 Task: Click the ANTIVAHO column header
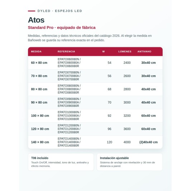tap(144, 52)
